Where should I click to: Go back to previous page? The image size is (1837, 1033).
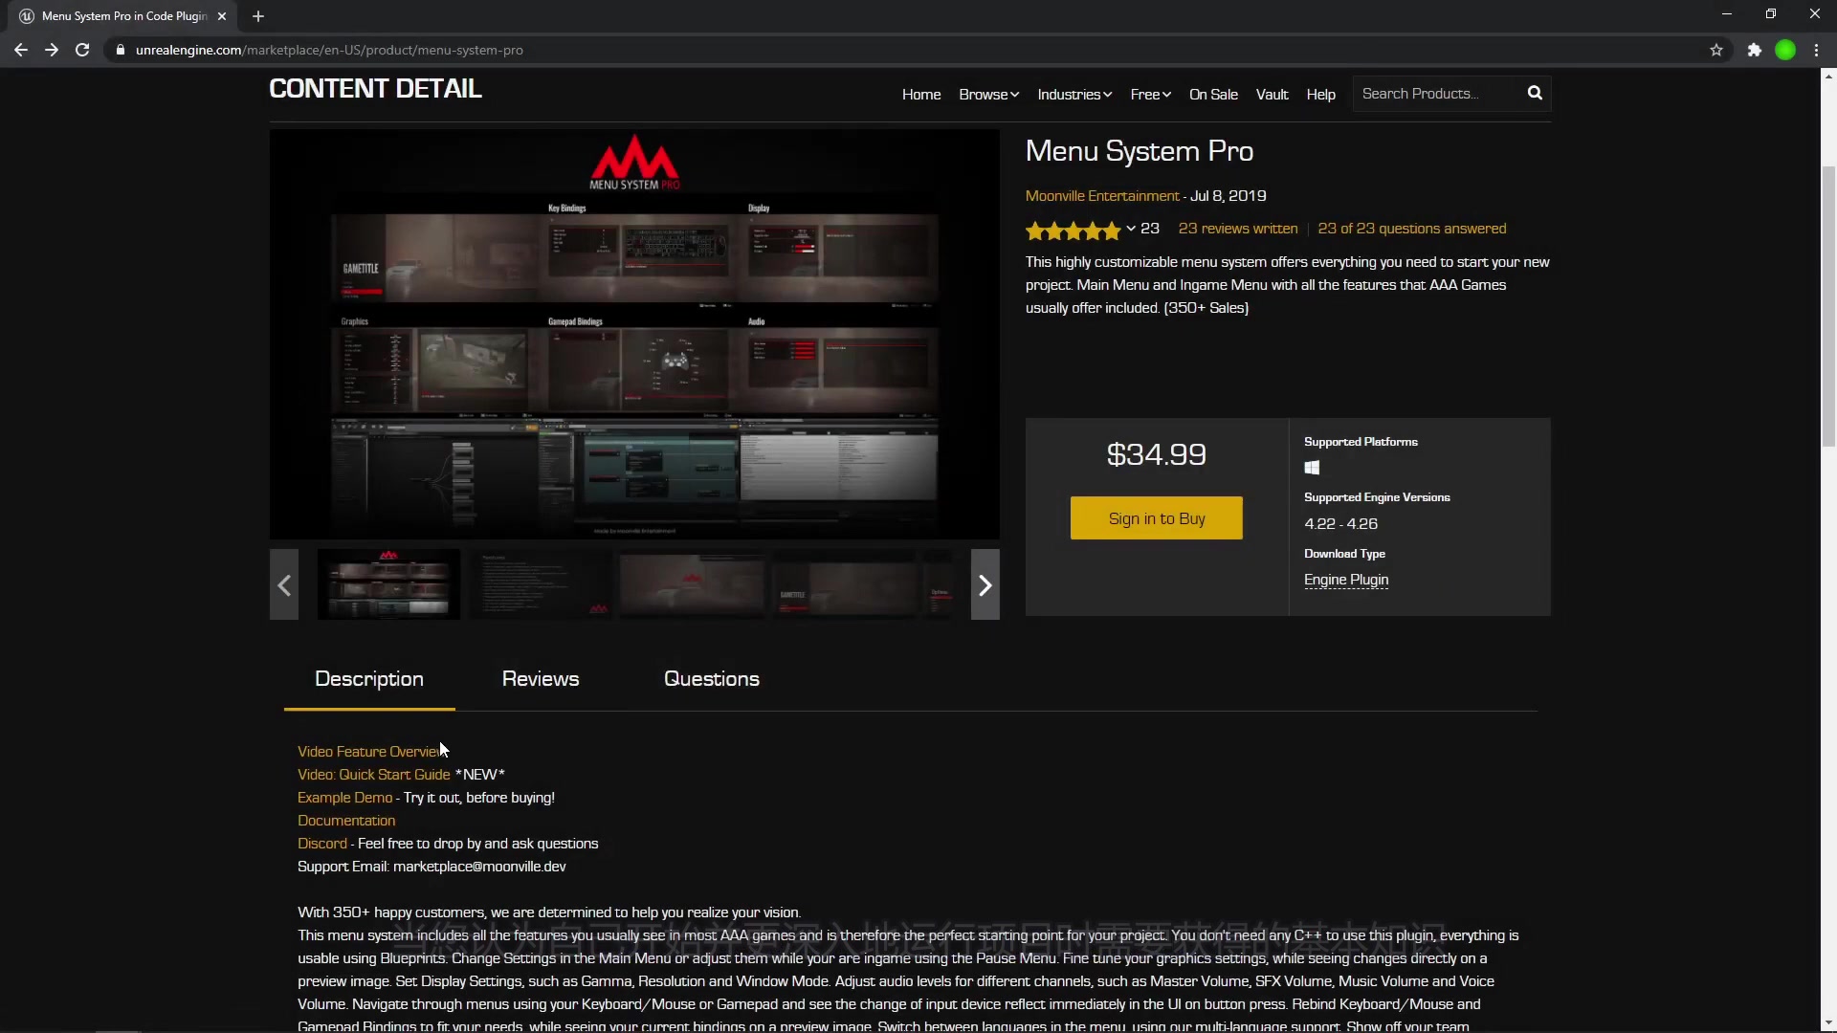pos(21,50)
